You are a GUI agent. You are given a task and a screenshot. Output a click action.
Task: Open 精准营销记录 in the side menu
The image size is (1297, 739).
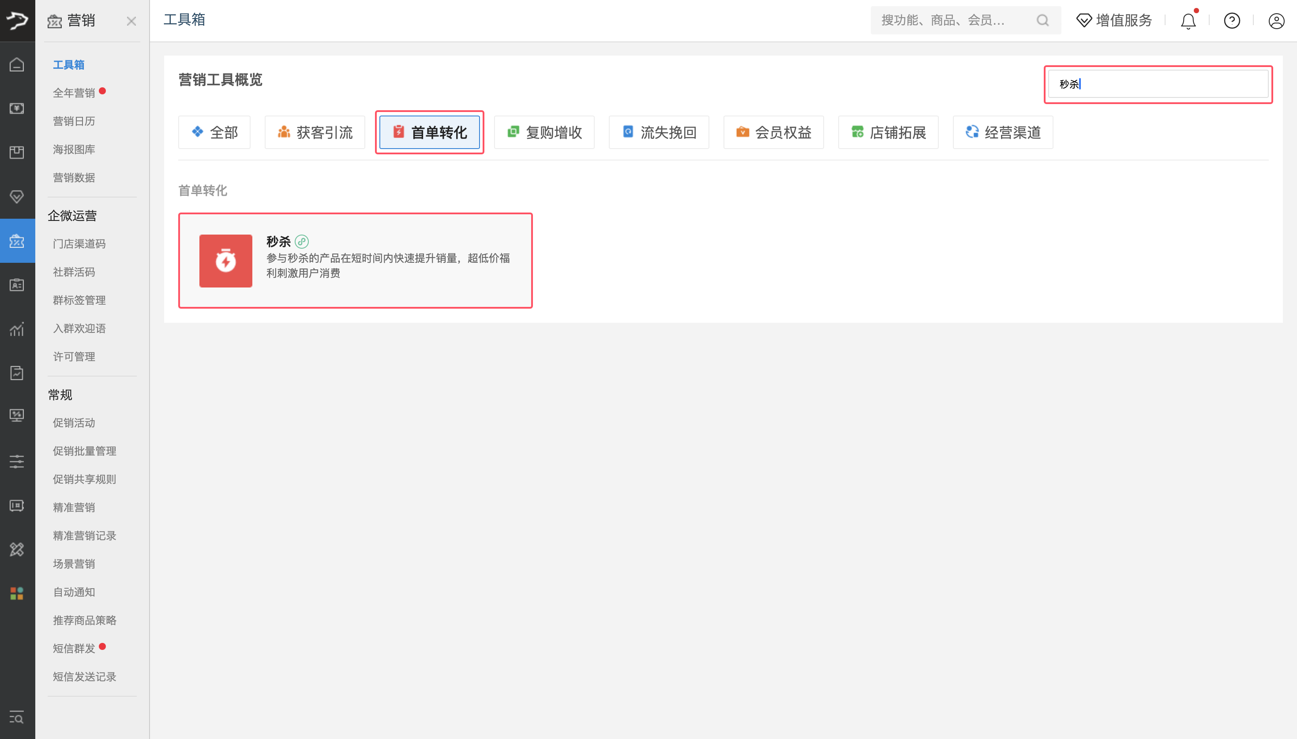click(x=85, y=536)
